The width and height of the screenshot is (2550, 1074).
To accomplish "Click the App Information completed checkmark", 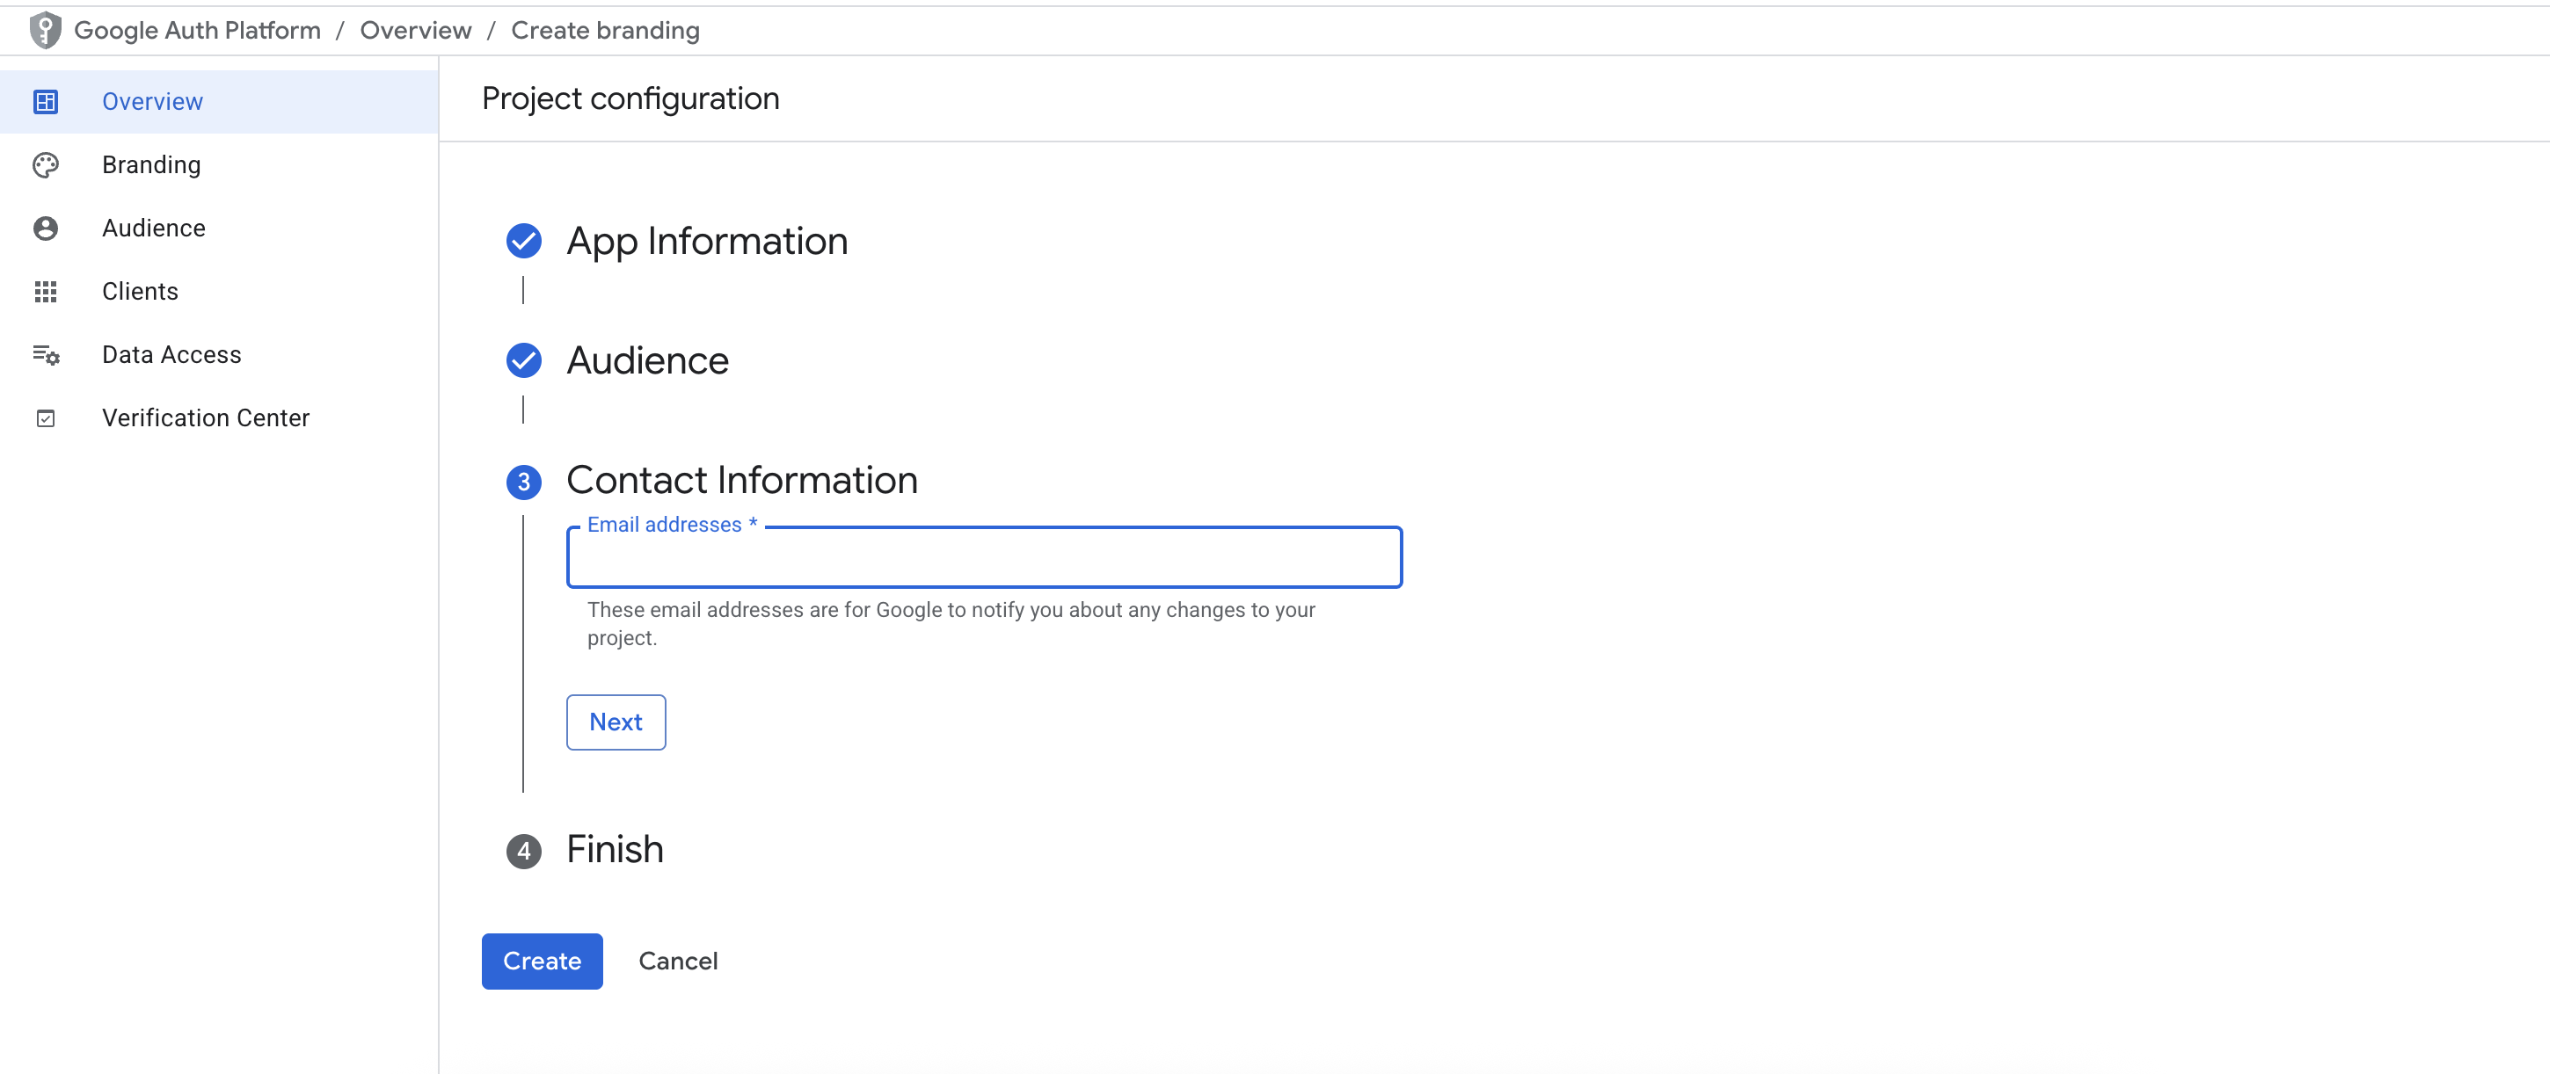I will coord(524,241).
